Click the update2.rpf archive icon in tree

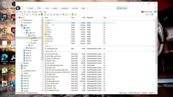click(26, 48)
